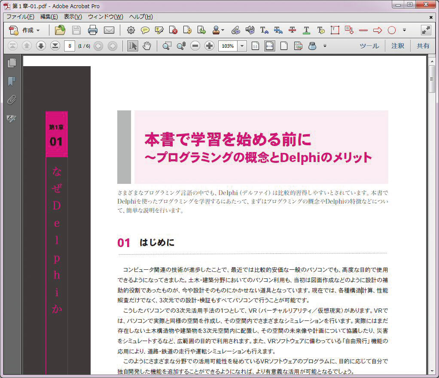Click the Save floppy disk icon
This screenshot has width=439, height=378.
[76, 30]
